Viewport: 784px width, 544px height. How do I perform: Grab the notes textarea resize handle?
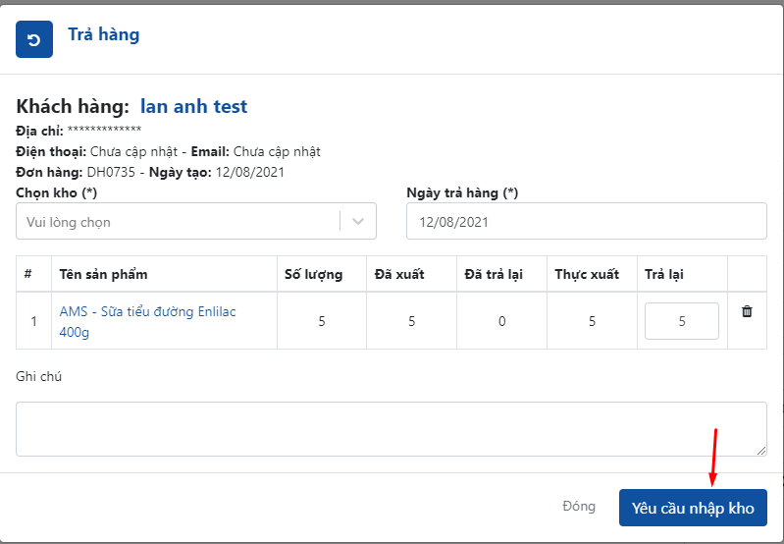(760, 450)
